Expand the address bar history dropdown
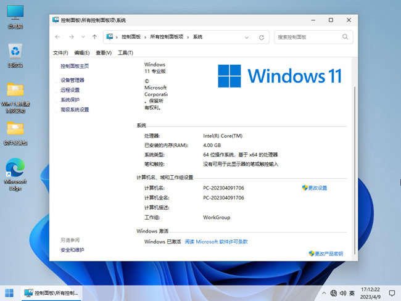Screen dimensions: 401x301 coord(247,38)
